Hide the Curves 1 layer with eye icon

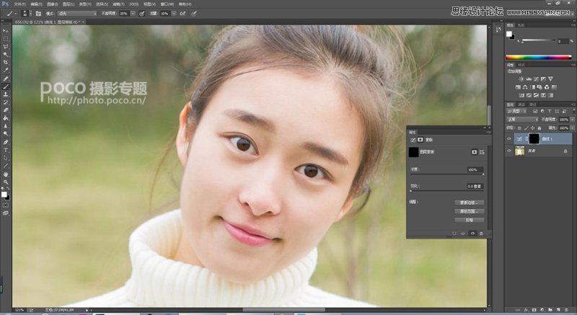509,138
